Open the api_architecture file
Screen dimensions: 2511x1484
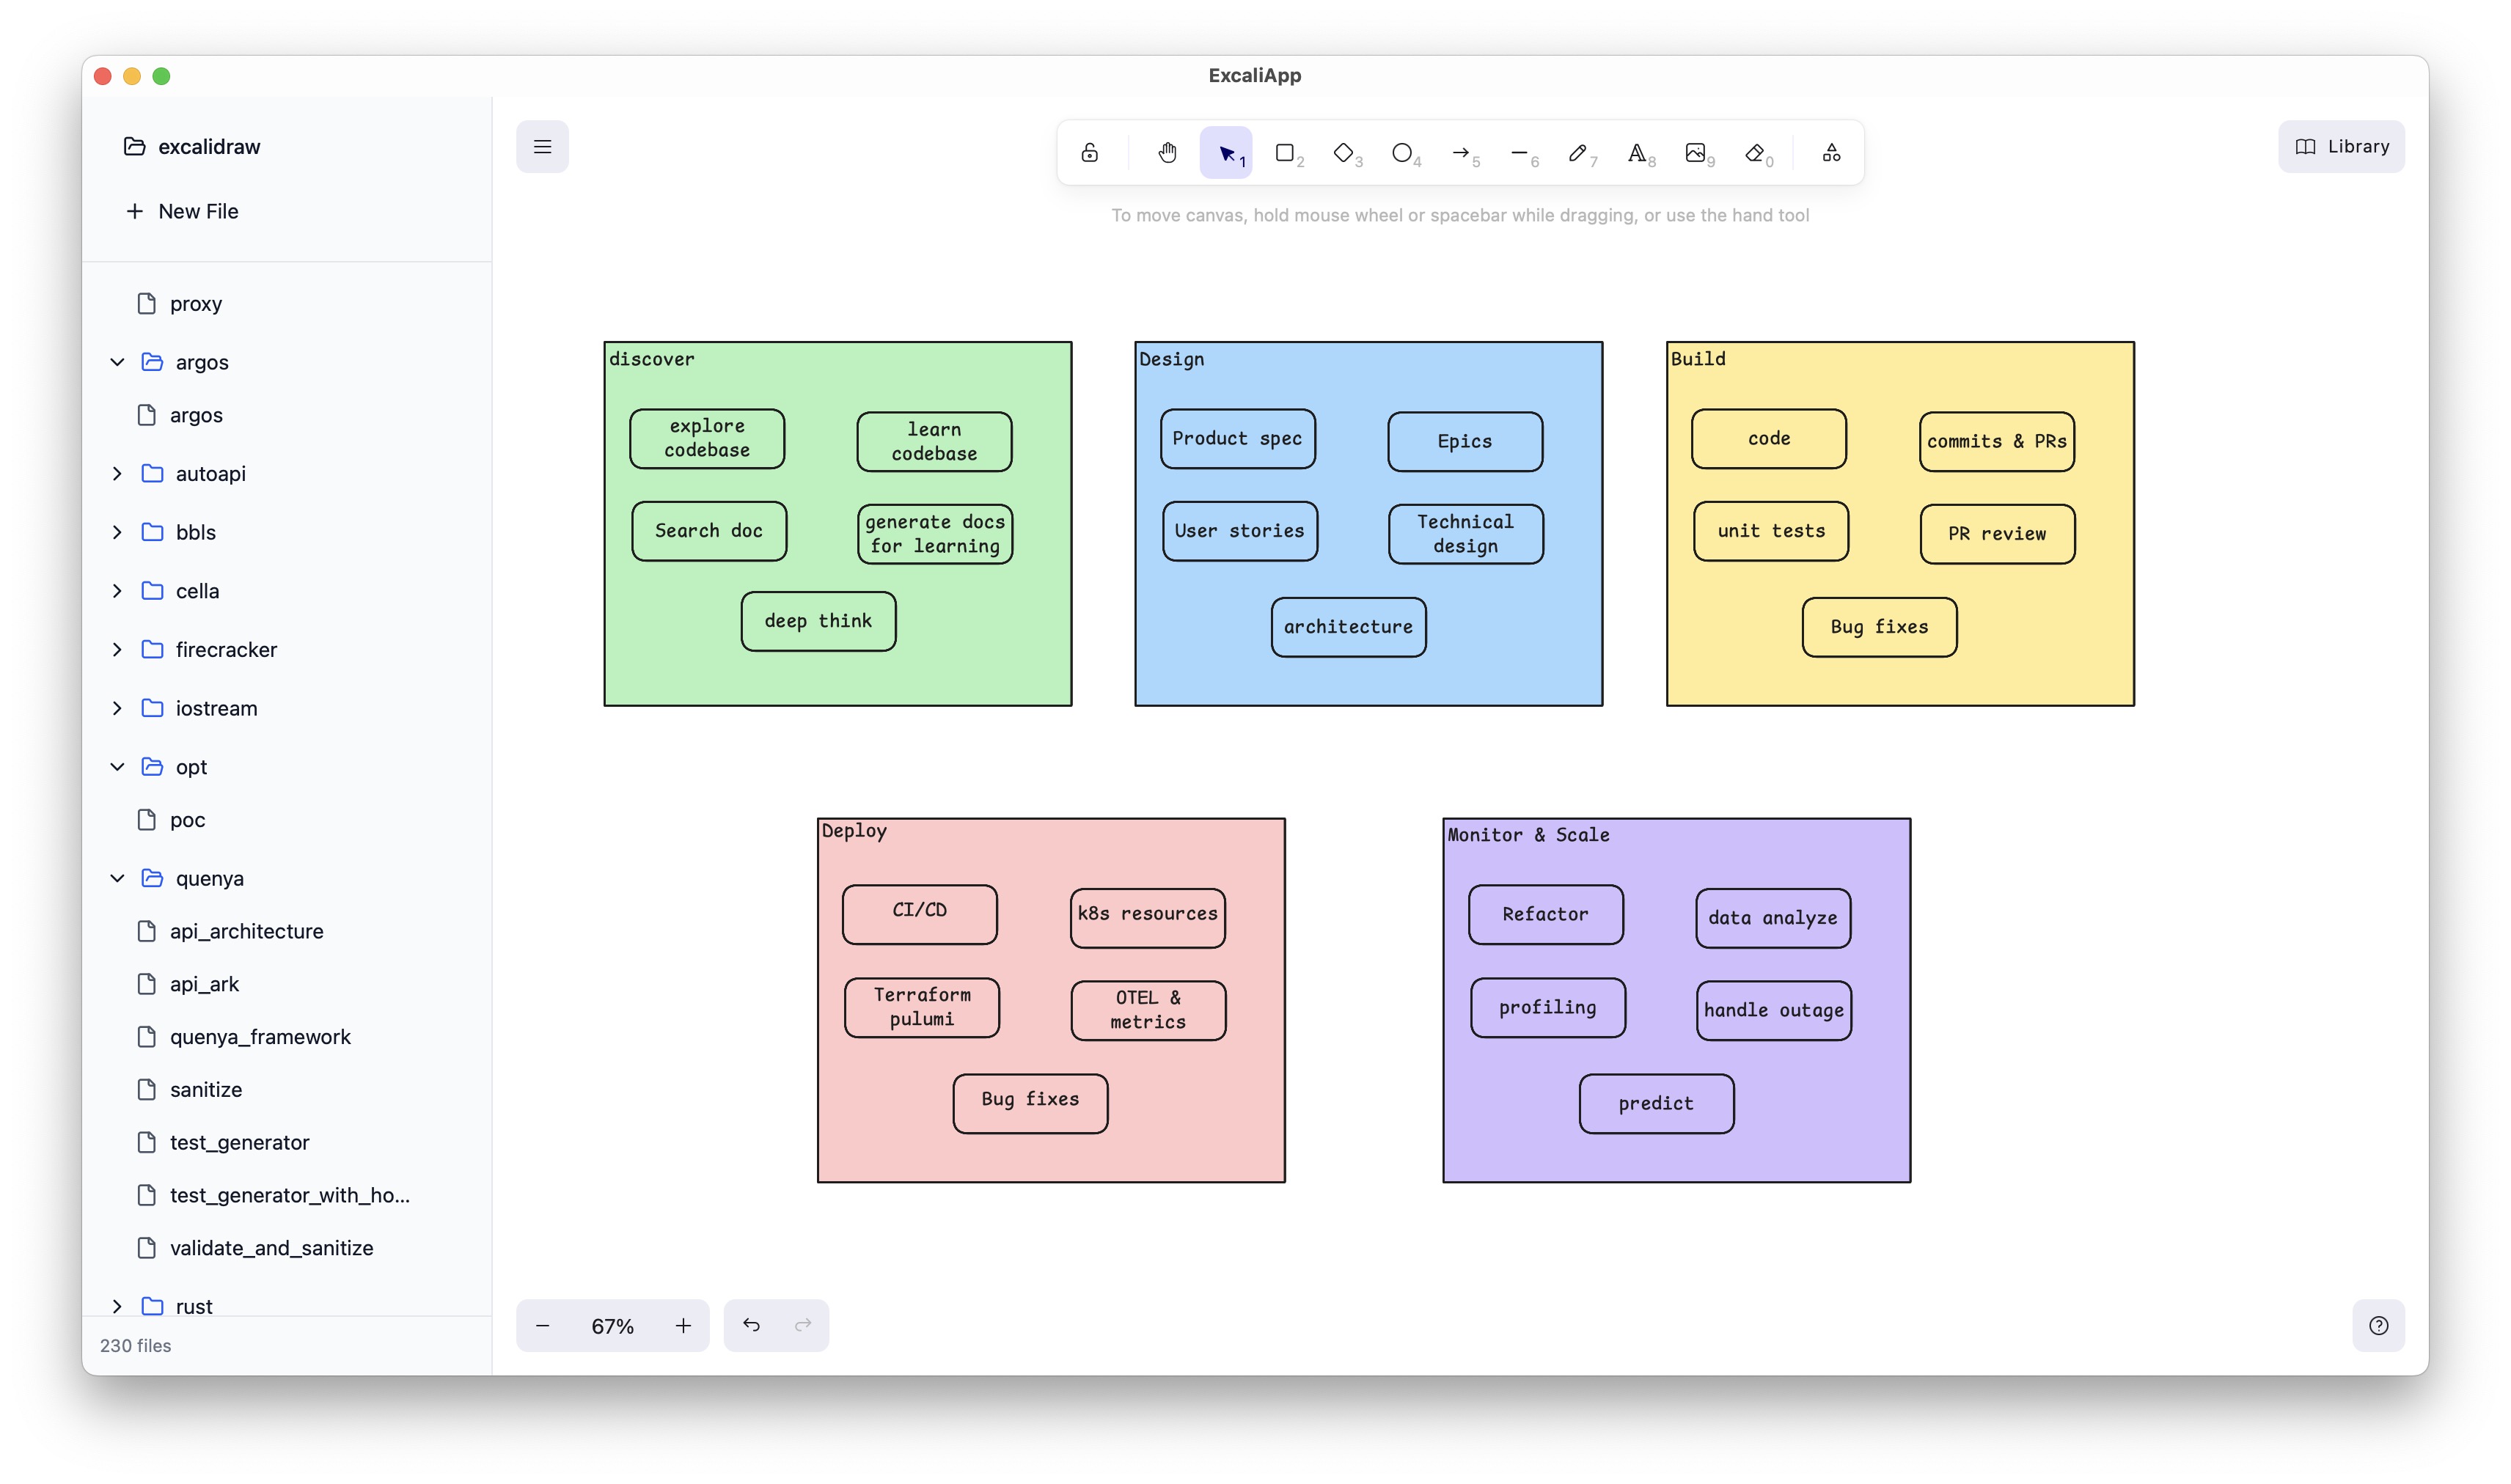coord(246,931)
